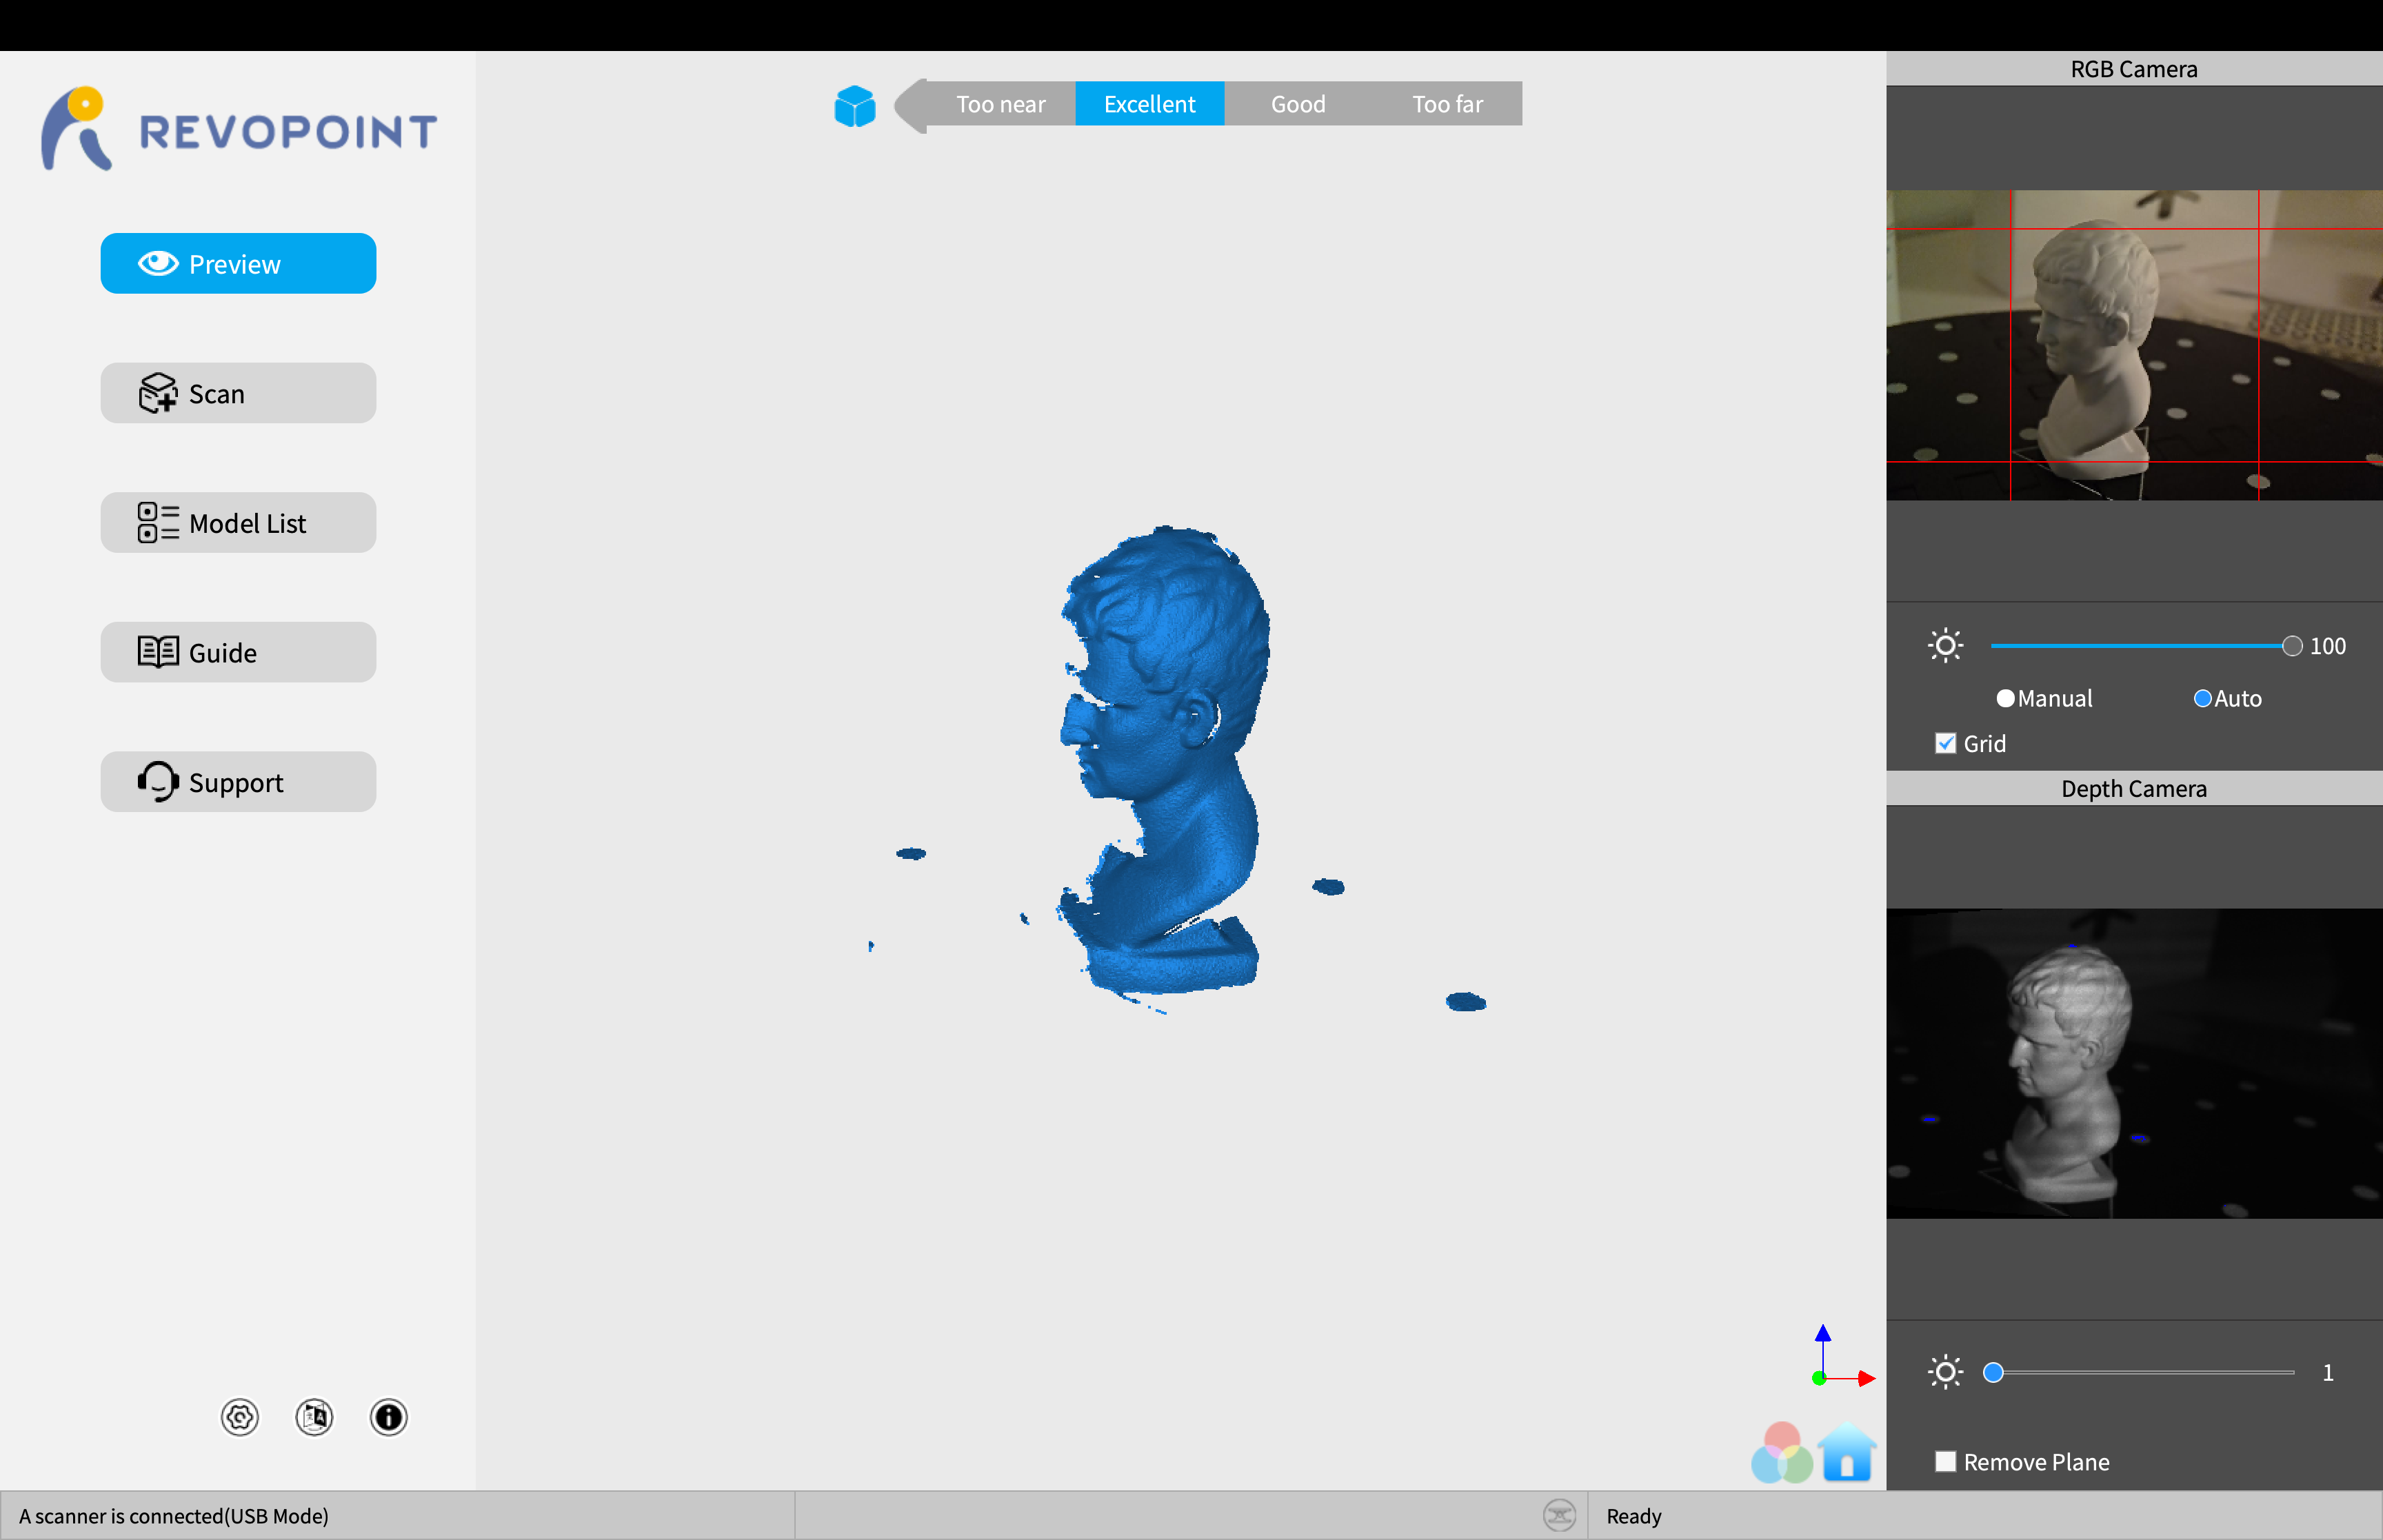Open the Model List section
This screenshot has height=1540, width=2383.
point(238,523)
